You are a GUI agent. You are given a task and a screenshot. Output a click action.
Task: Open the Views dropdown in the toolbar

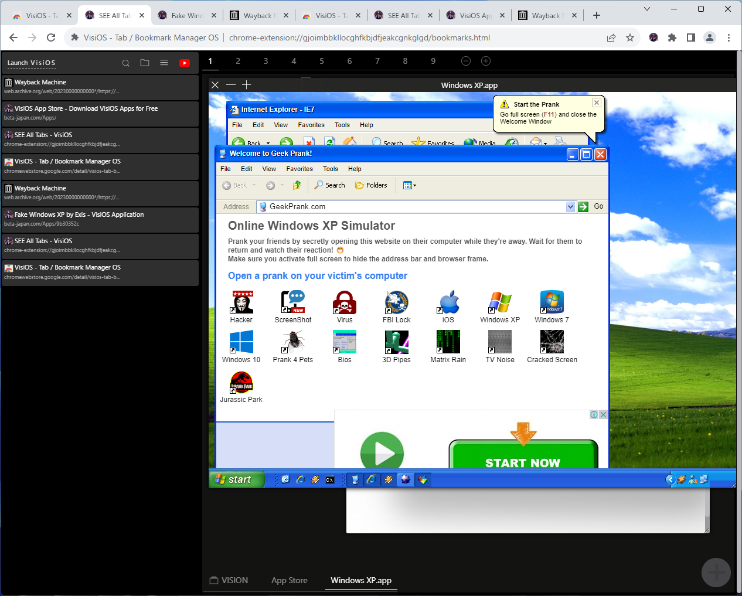[409, 185]
